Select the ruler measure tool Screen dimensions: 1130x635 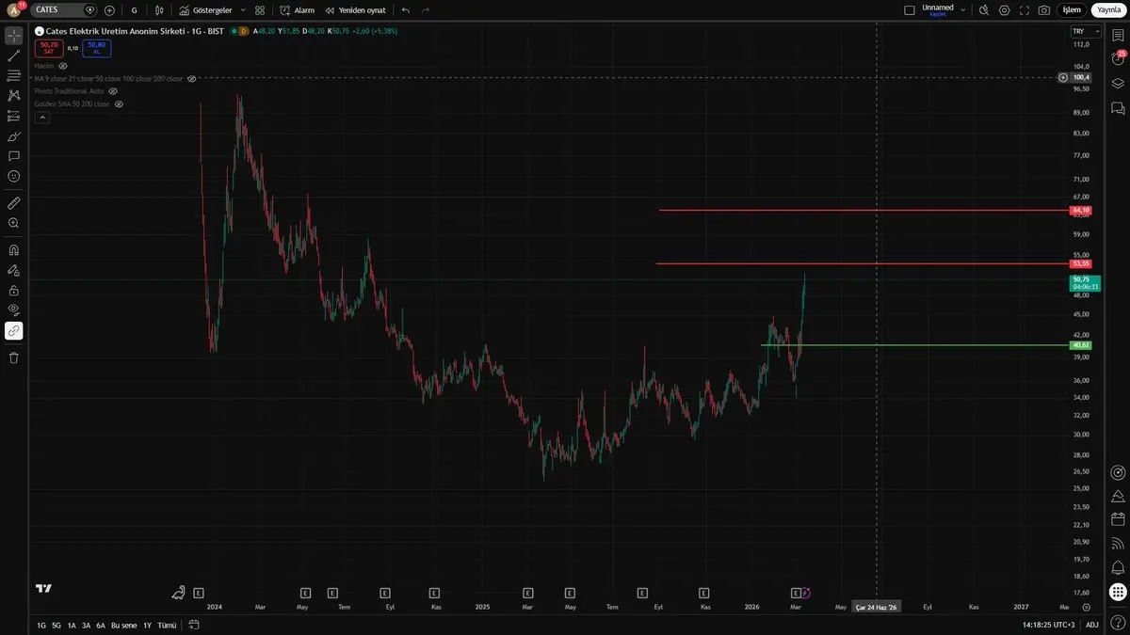[14, 203]
